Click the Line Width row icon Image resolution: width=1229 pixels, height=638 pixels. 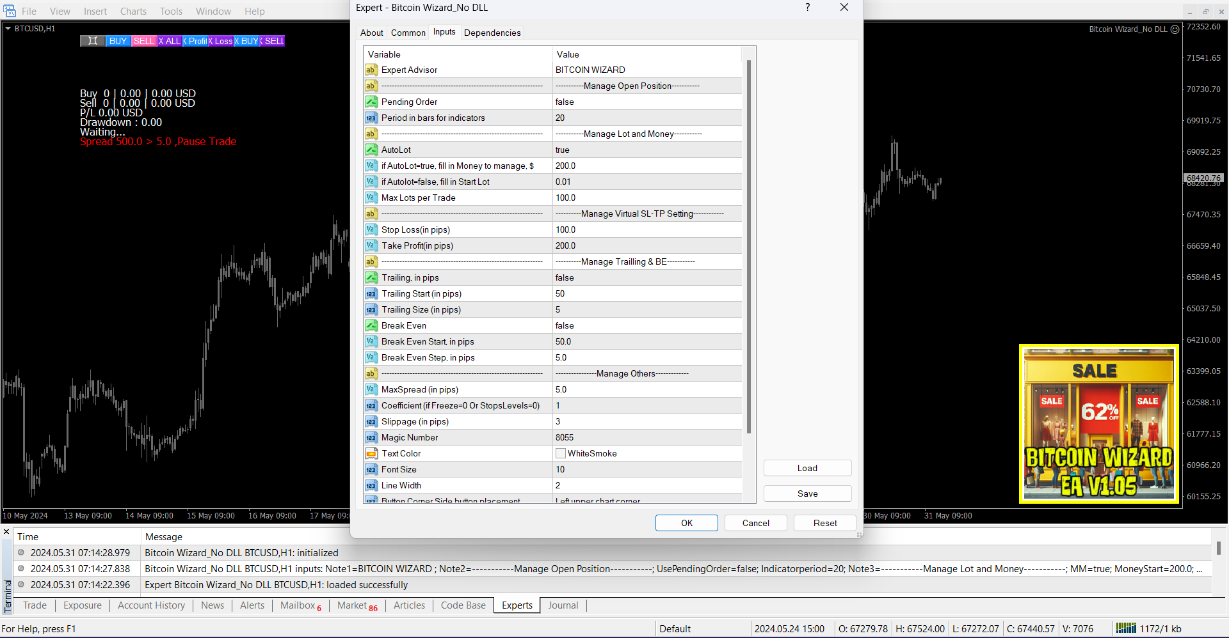[371, 485]
